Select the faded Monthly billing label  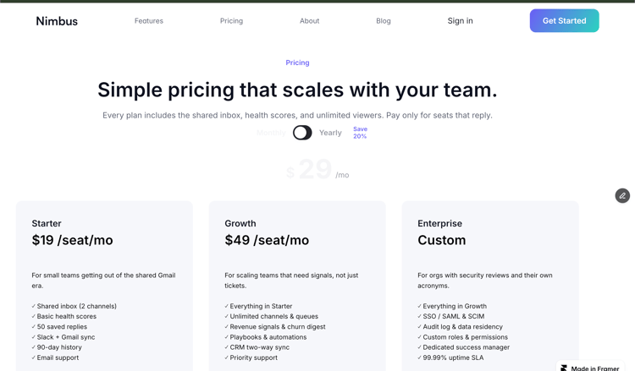pyautogui.click(x=271, y=133)
